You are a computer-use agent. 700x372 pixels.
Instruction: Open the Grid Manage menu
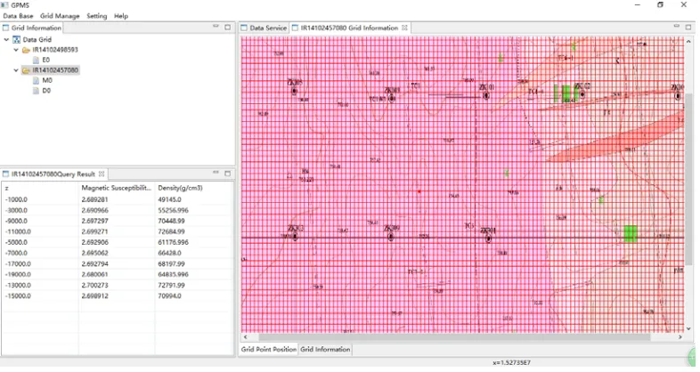tap(60, 16)
